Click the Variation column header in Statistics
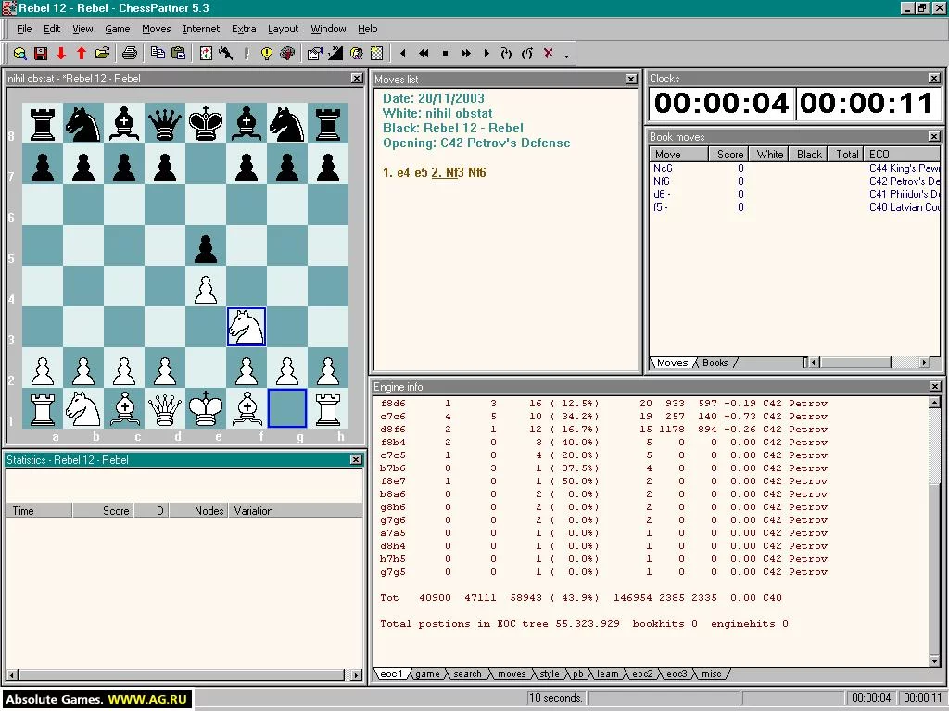Viewport: 949px width, 711px height. coord(296,511)
